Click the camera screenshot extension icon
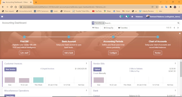Image resolution: width=182 pixels, height=97 pixels. click(x=162, y=7)
